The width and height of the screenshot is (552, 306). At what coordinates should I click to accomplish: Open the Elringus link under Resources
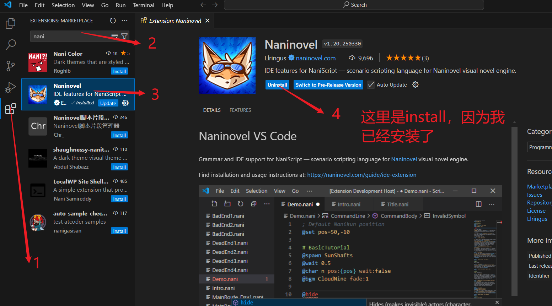(x=537, y=219)
